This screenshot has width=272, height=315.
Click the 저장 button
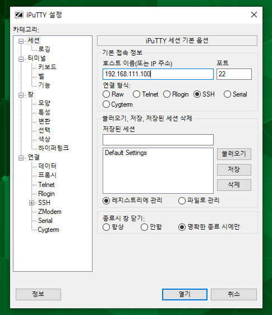[x=234, y=170]
